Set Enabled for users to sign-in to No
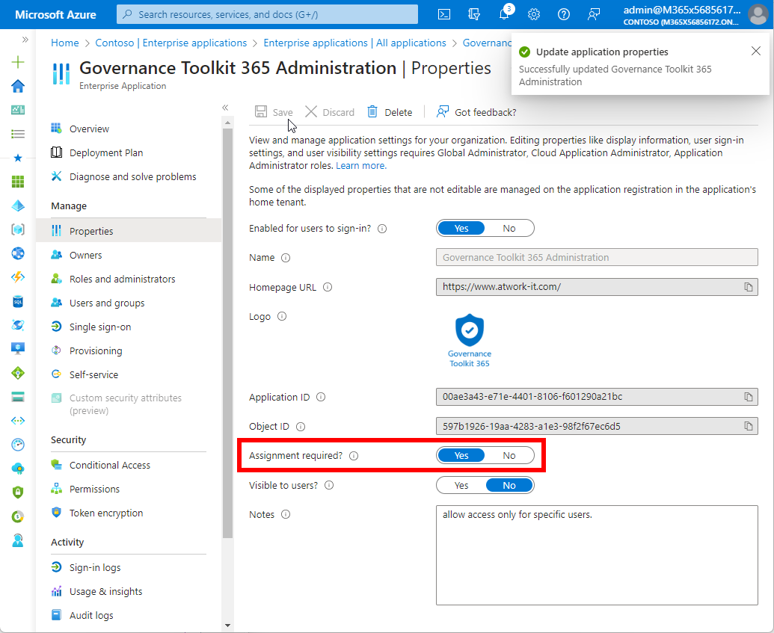The height and width of the screenshot is (633, 774). tap(509, 228)
